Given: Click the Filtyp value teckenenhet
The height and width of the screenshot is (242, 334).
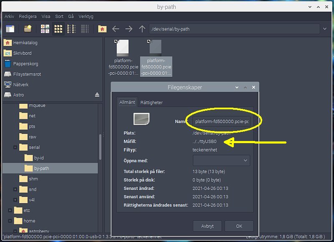Looking at the screenshot, I should pos(205,150).
